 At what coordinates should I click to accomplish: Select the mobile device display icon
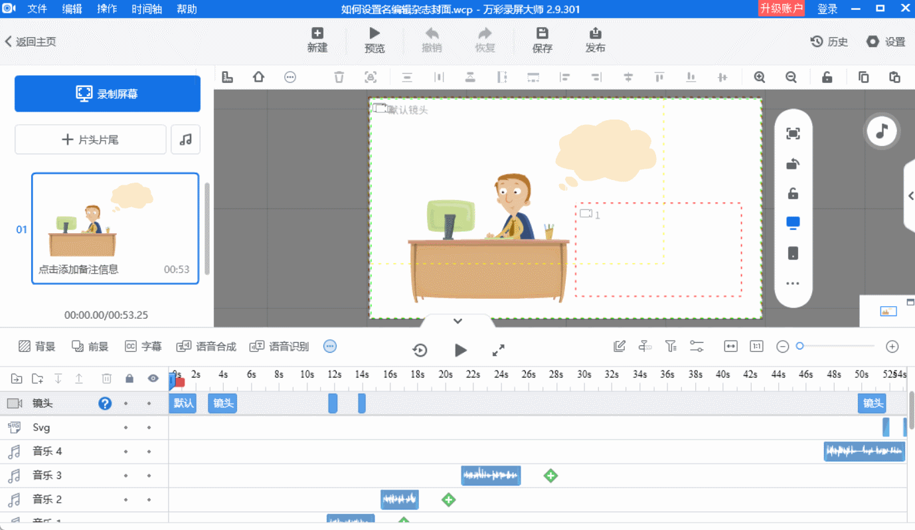pos(793,253)
